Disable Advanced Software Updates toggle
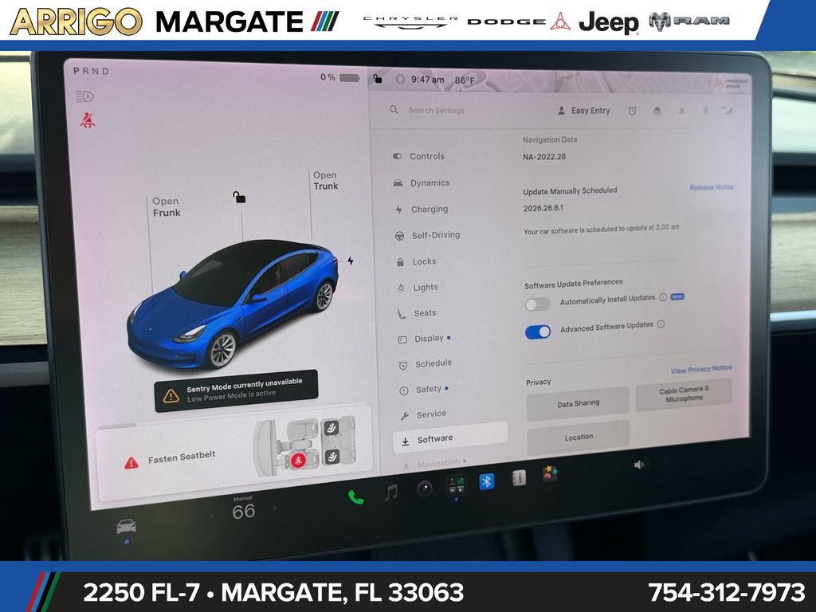The height and width of the screenshot is (612, 816). [538, 332]
